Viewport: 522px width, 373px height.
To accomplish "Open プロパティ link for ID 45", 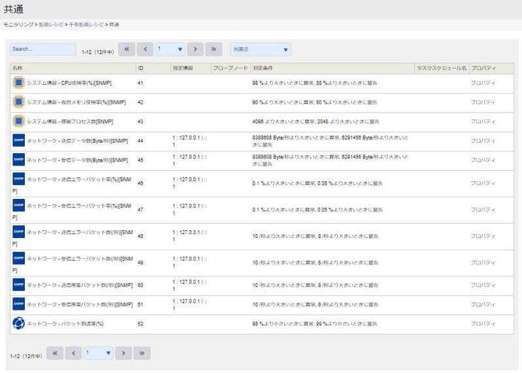I will [483, 160].
